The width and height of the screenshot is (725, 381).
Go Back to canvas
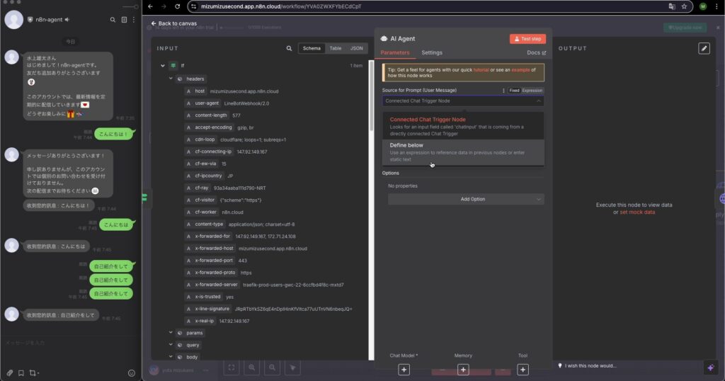coord(174,23)
